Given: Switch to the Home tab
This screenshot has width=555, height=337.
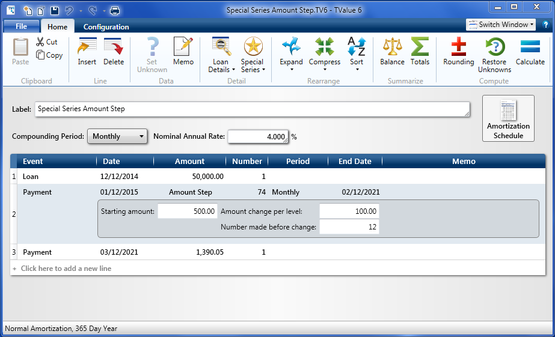Looking at the screenshot, I should coord(57,26).
